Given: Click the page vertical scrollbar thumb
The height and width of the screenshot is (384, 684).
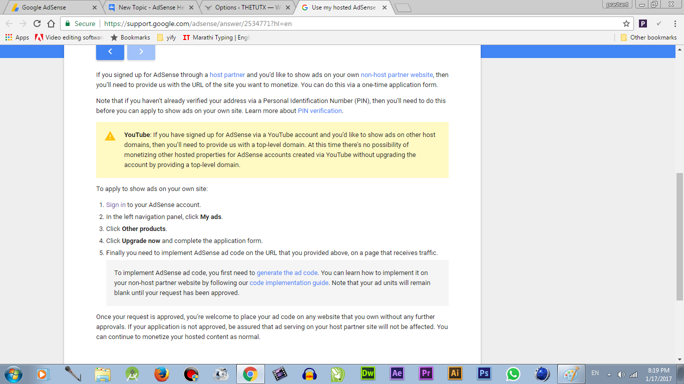Looking at the screenshot, I should click(679, 236).
